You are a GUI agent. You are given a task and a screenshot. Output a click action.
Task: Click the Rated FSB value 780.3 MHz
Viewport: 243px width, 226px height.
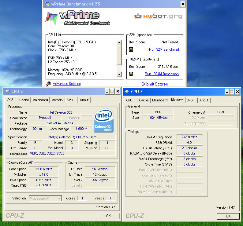[x=43, y=185]
